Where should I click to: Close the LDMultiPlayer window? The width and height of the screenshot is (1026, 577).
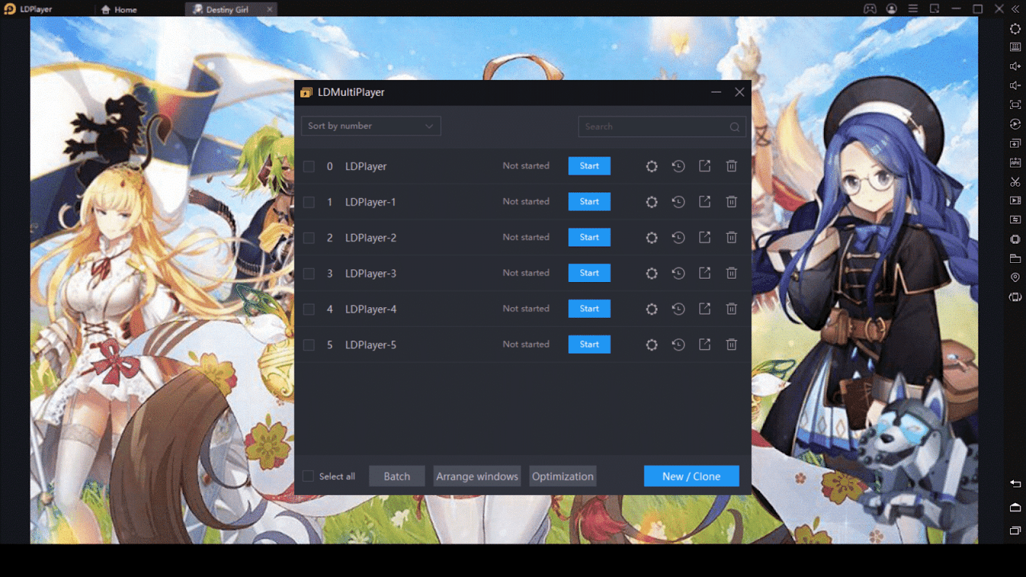739,92
